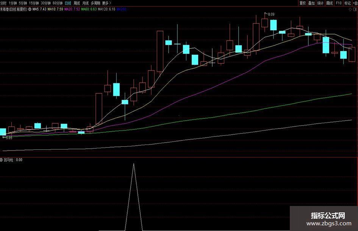The width and height of the screenshot is (358, 231).
Task: Click the MA10: 7.59 value label
Action: 55,9
